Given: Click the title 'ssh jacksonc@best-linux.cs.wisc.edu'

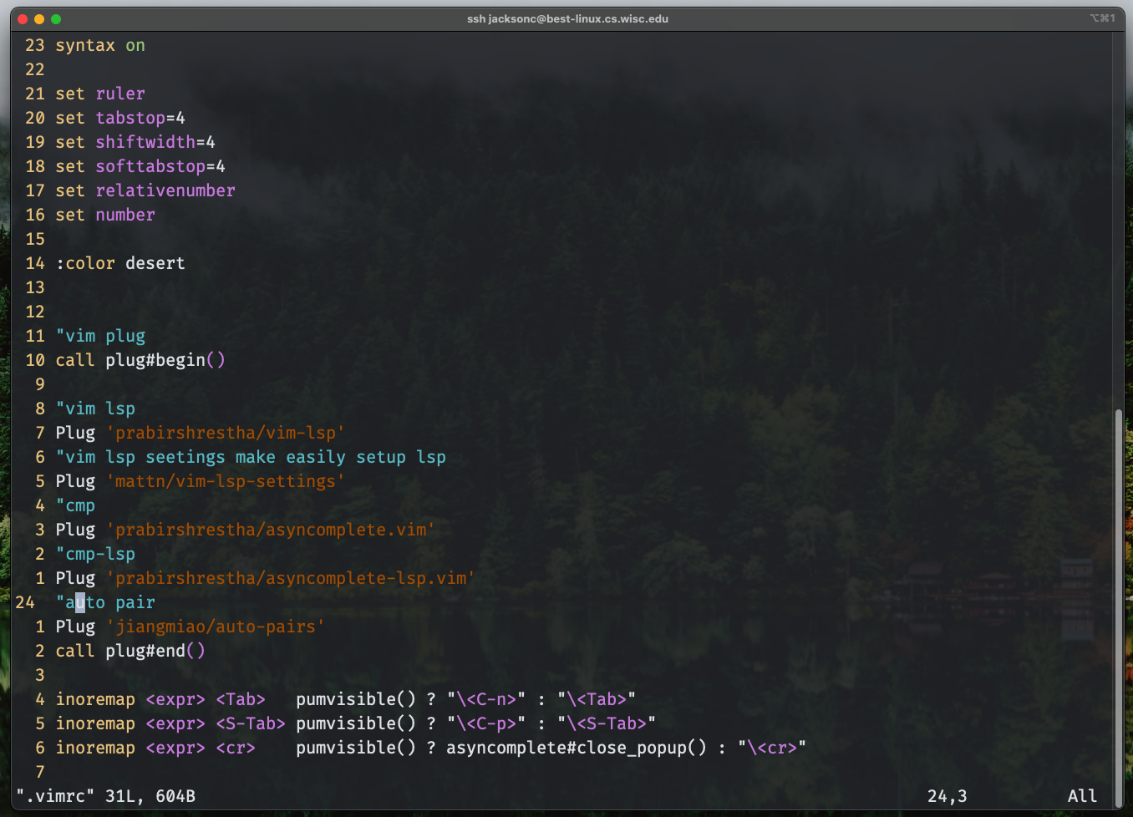Looking at the screenshot, I should click(x=567, y=18).
